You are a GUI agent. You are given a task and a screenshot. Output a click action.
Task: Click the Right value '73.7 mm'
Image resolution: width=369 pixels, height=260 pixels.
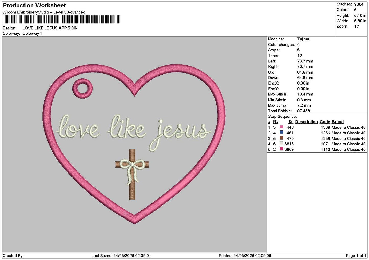(305, 67)
